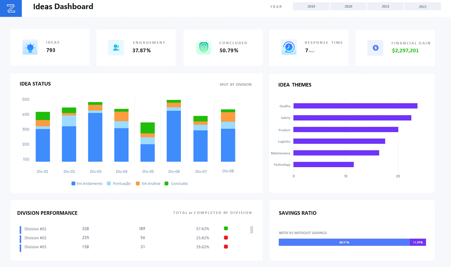The width and height of the screenshot is (451, 267).
Task: Toggle the Pontuação legend entry
Action: click(119, 183)
